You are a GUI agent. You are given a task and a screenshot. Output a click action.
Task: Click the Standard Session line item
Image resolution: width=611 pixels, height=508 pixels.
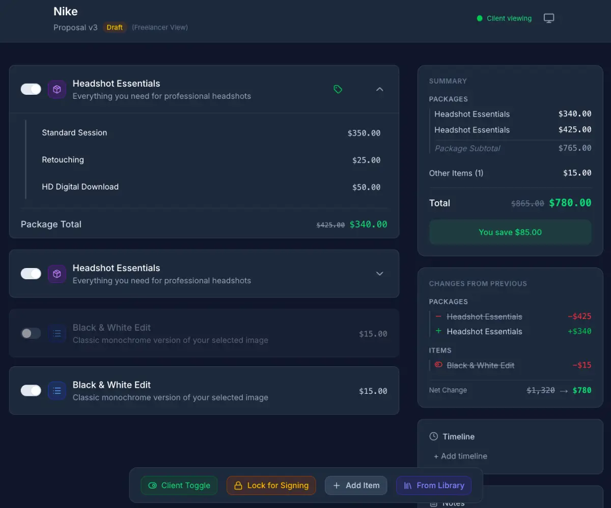[74, 132]
